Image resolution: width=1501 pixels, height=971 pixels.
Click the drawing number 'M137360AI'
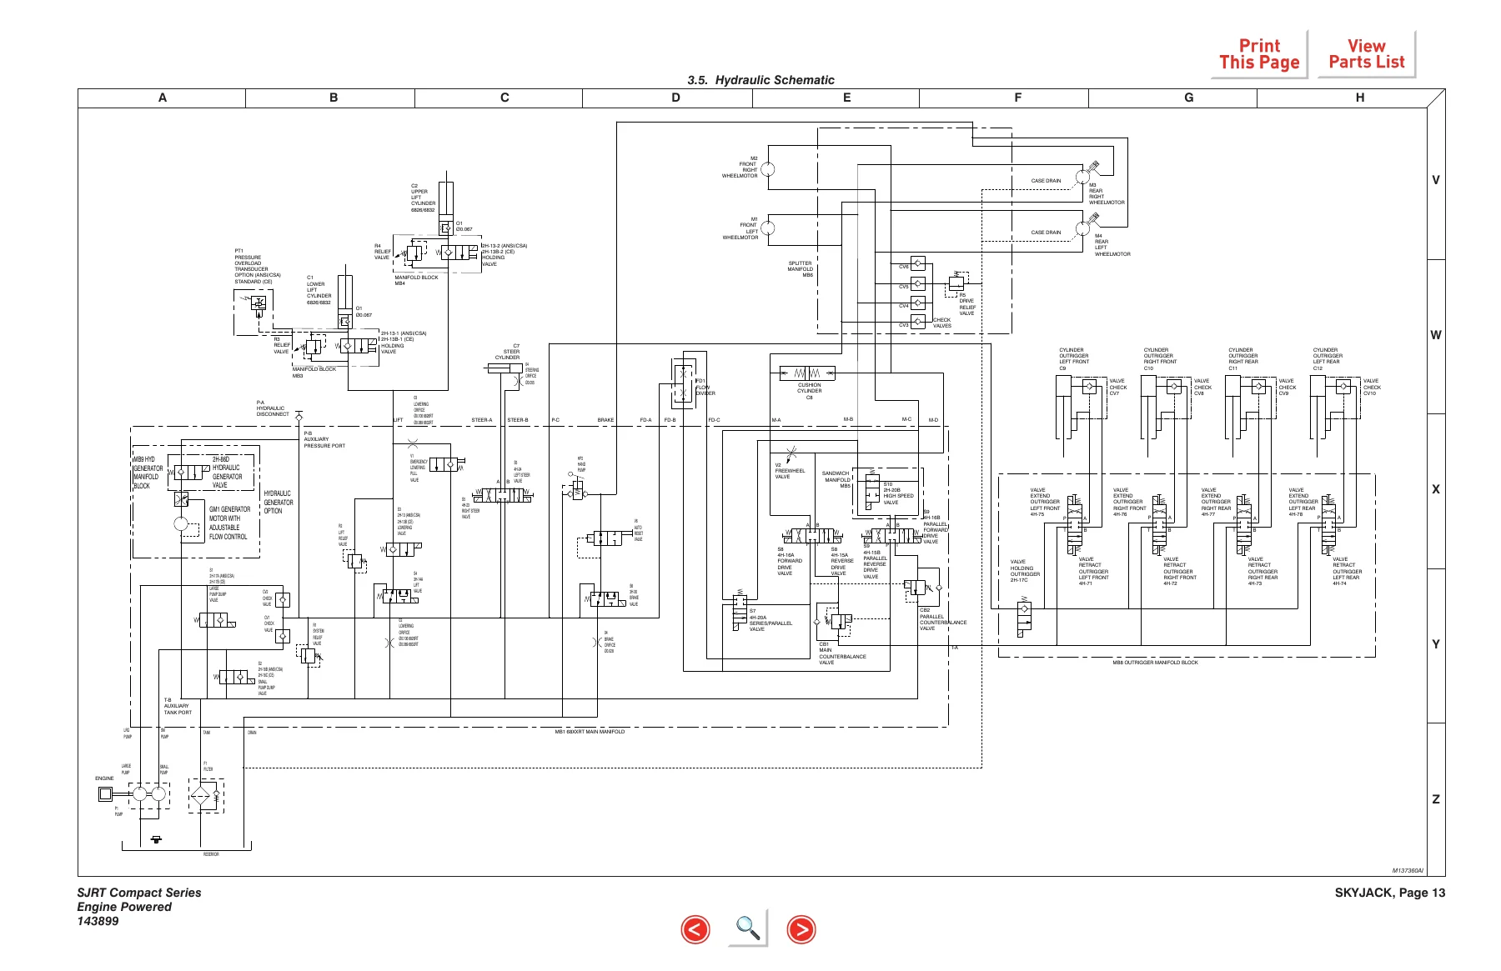(1408, 871)
